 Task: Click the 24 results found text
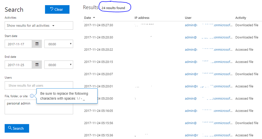tap(113, 8)
